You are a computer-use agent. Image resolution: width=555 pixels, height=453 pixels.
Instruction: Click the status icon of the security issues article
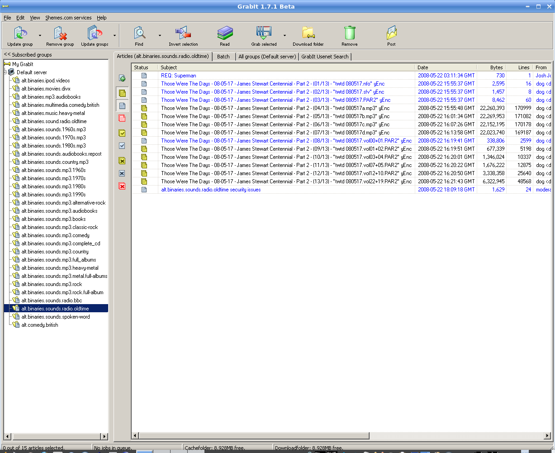point(144,190)
